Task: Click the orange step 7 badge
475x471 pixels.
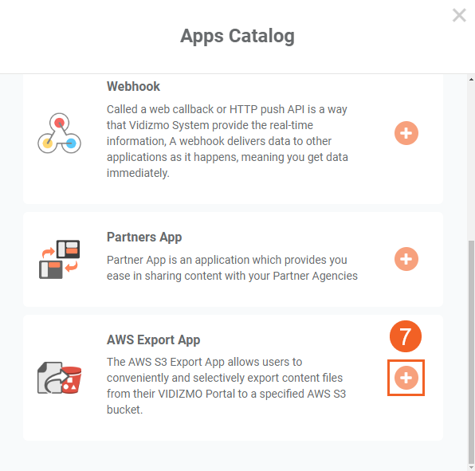Action: point(406,336)
